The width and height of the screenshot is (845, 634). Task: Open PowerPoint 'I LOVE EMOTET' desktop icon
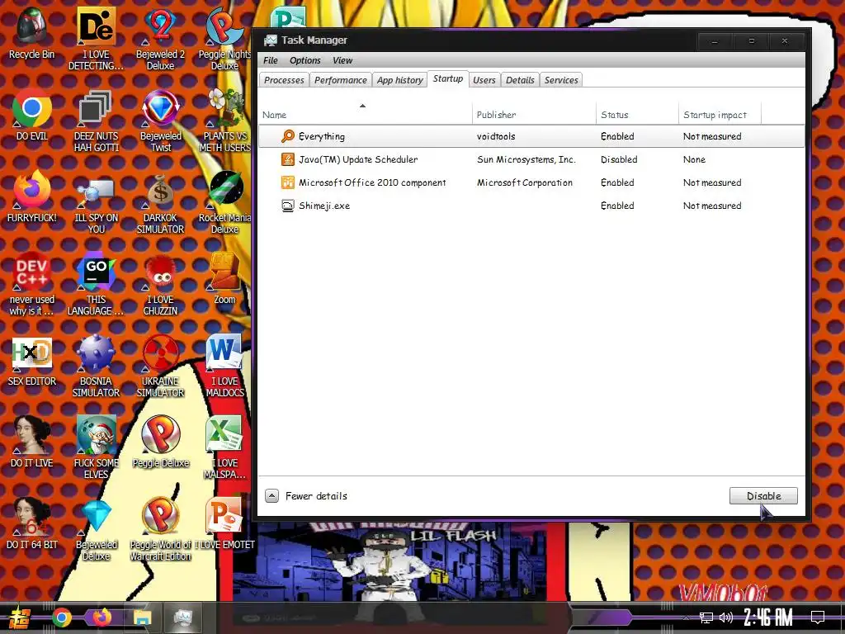(x=224, y=524)
